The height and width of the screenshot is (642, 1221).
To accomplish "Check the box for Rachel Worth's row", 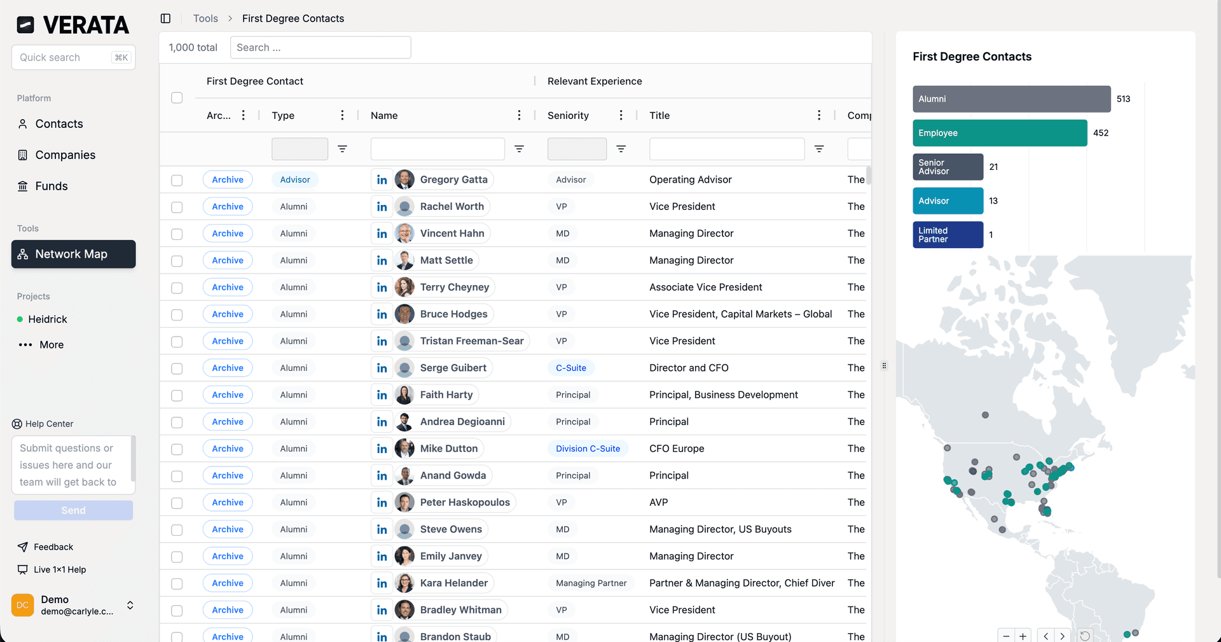I will click(x=177, y=207).
